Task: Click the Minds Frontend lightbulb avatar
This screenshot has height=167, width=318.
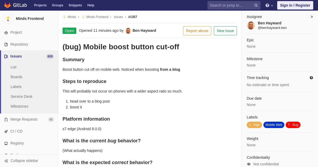Action: [x=8, y=19]
